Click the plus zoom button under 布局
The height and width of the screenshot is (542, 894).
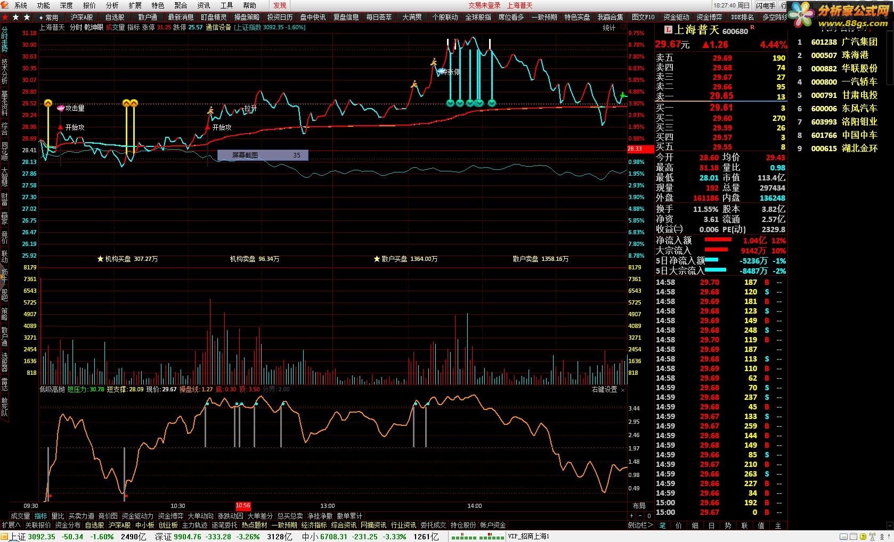point(632,515)
